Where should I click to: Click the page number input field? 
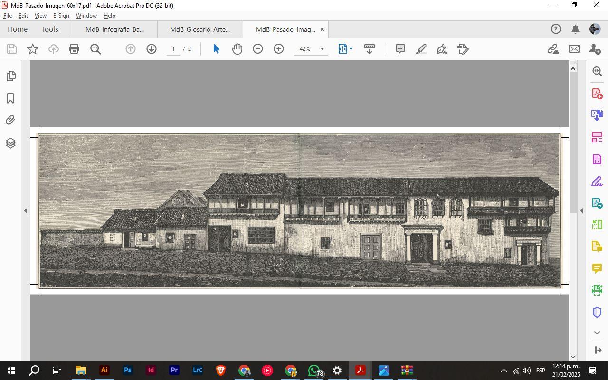click(x=173, y=49)
